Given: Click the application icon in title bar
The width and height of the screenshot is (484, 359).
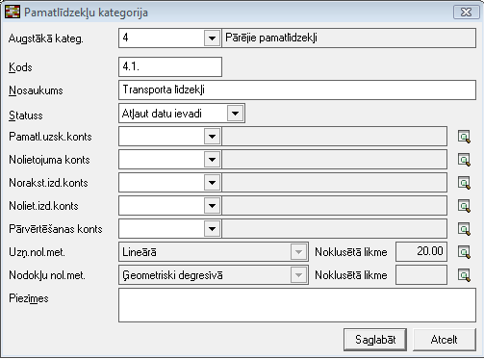Looking at the screenshot, I should pyautogui.click(x=13, y=13).
